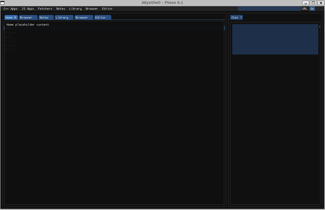The image size is (325, 210).
Task: Switch to the Browser tab beside Home tab
Action: 28,17
